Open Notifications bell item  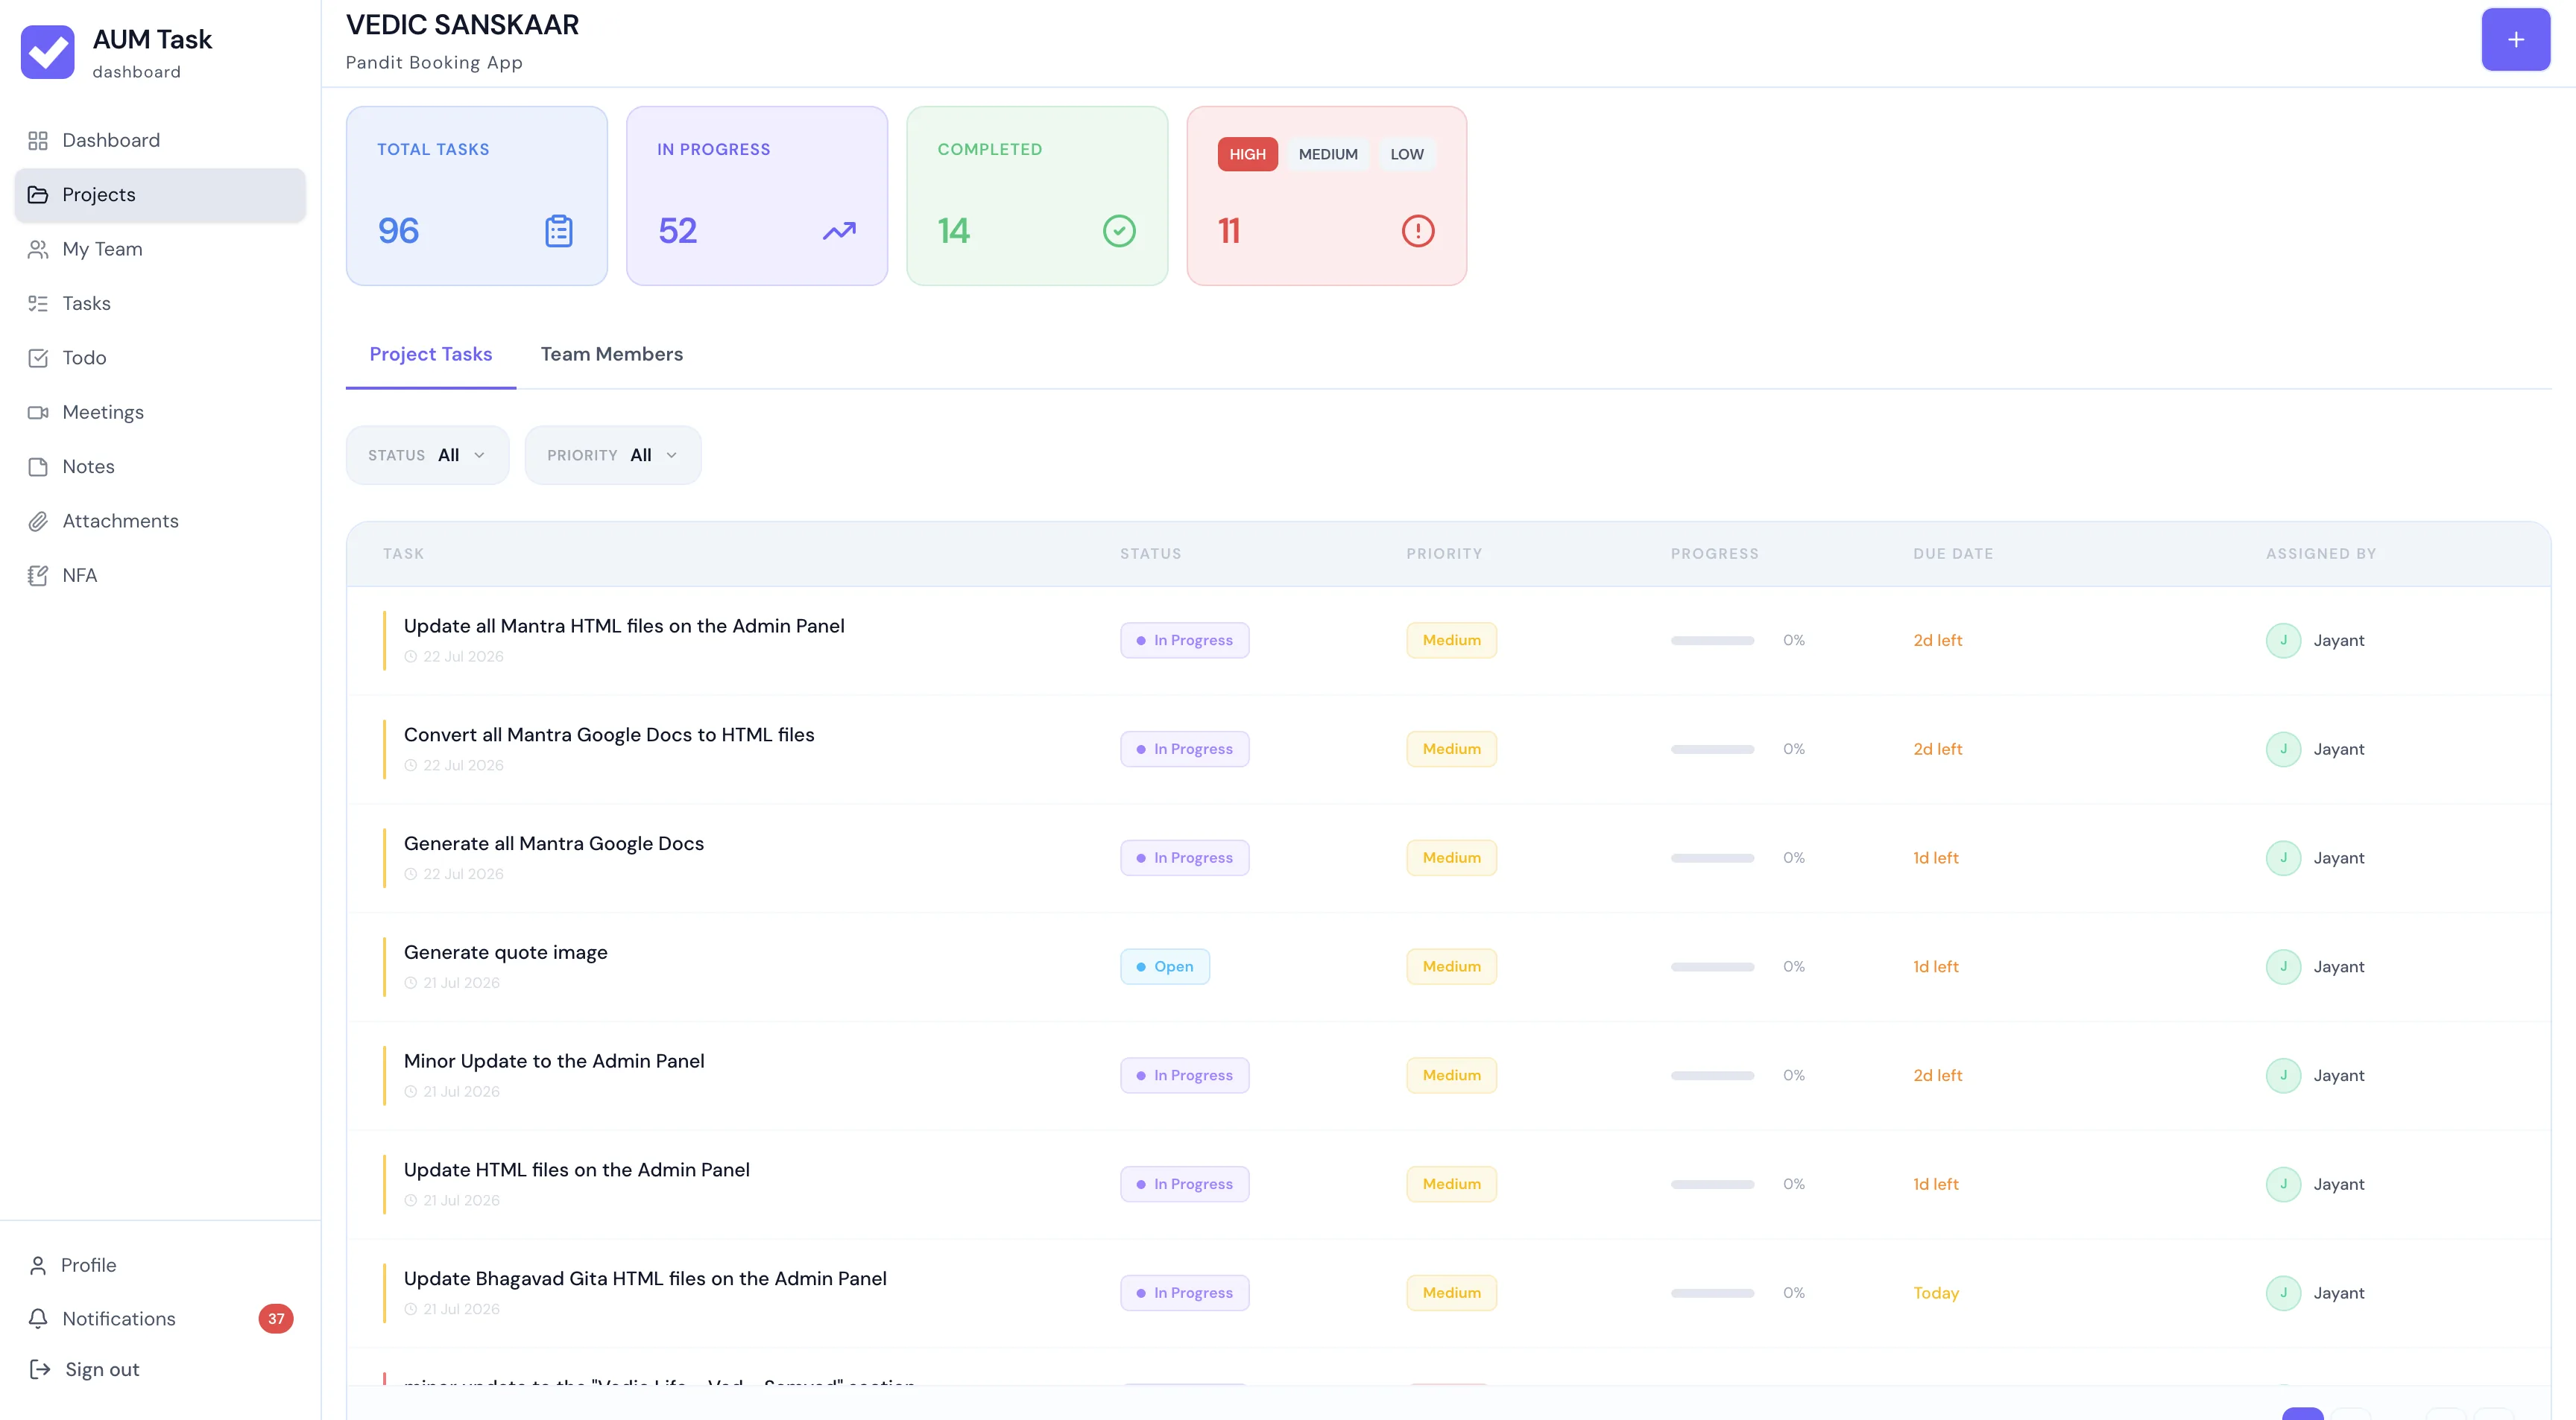pyautogui.click(x=160, y=1319)
